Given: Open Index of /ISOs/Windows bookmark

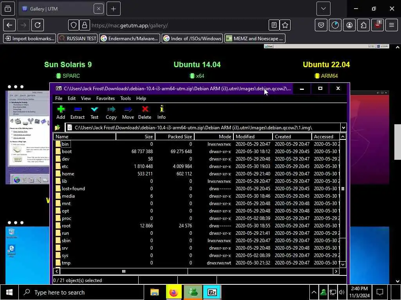Looking at the screenshot, I should pos(192,39).
